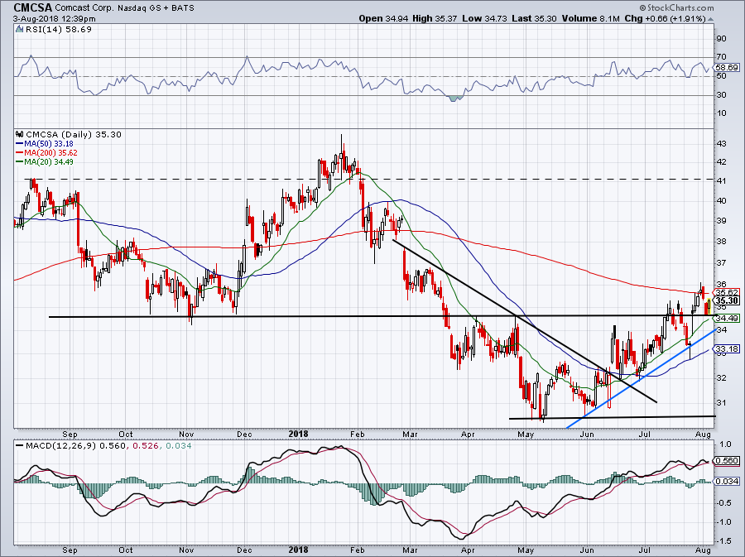Click the RSI(14) legend label
Screen dimensions: 745x557
59,30
